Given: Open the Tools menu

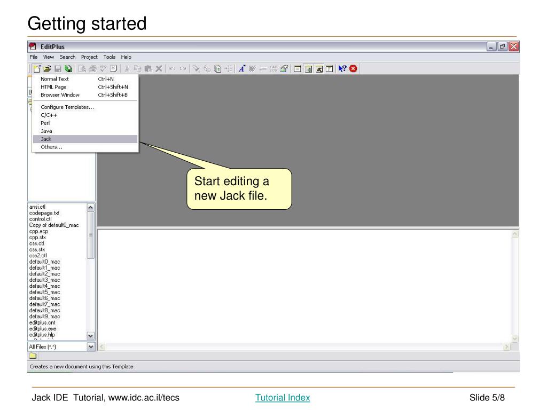Looking at the screenshot, I should 109,57.
